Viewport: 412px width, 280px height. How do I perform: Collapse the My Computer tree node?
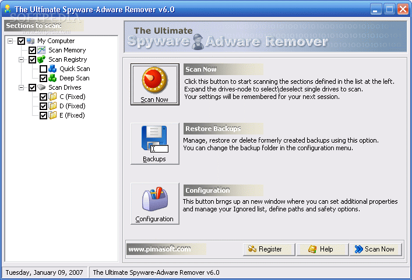pyautogui.click(x=10, y=41)
